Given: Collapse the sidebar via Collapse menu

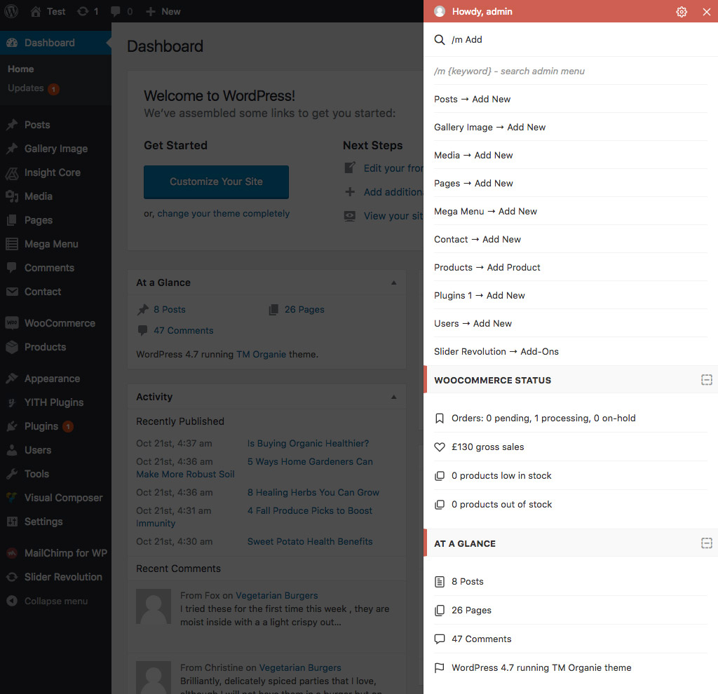Looking at the screenshot, I should pos(55,601).
